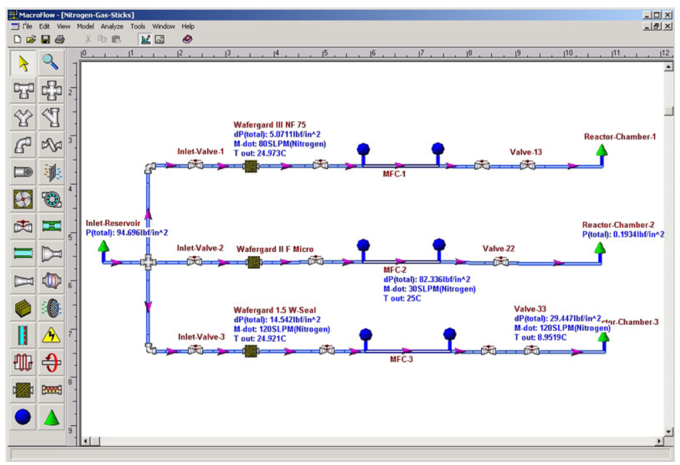The image size is (680, 465).
Task: Toggle the design drawing mode button
Action: (x=146, y=40)
